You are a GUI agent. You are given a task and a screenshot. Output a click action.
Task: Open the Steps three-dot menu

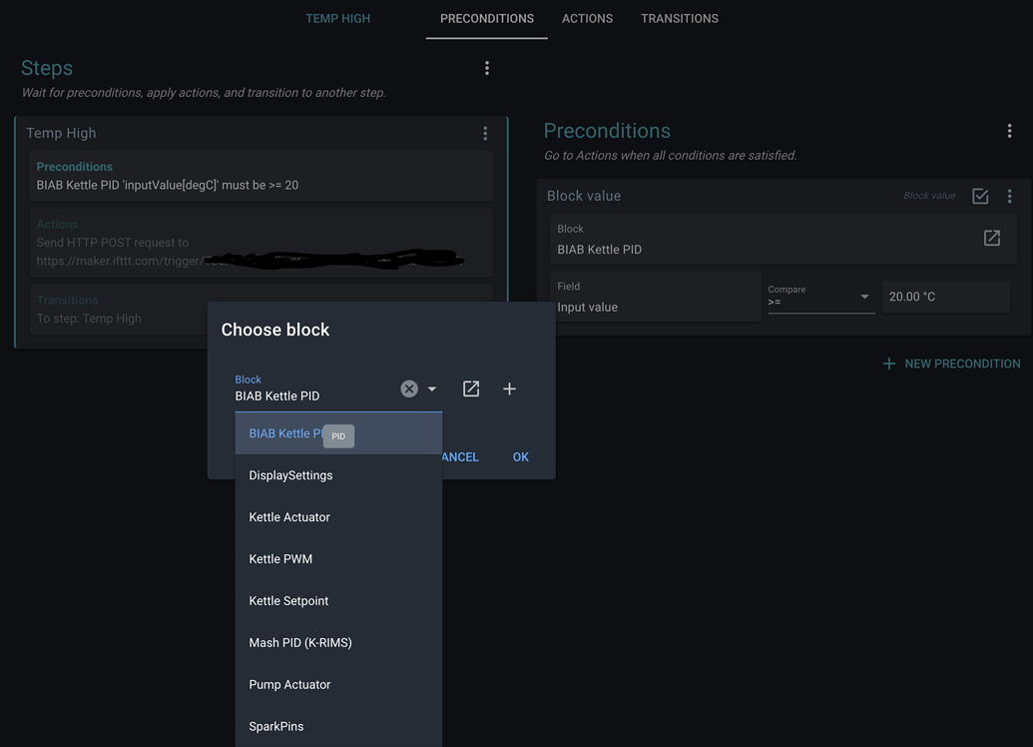[x=487, y=68]
